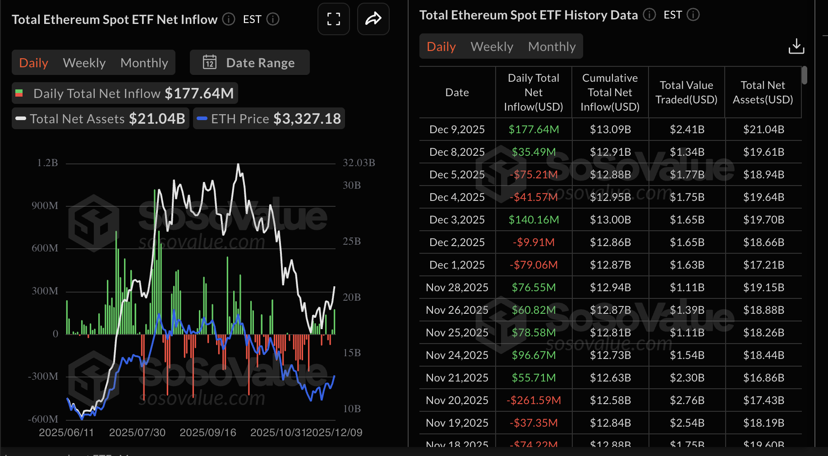Open the Date Range selector
Viewport: 828px width, 456px height.
tap(249, 62)
